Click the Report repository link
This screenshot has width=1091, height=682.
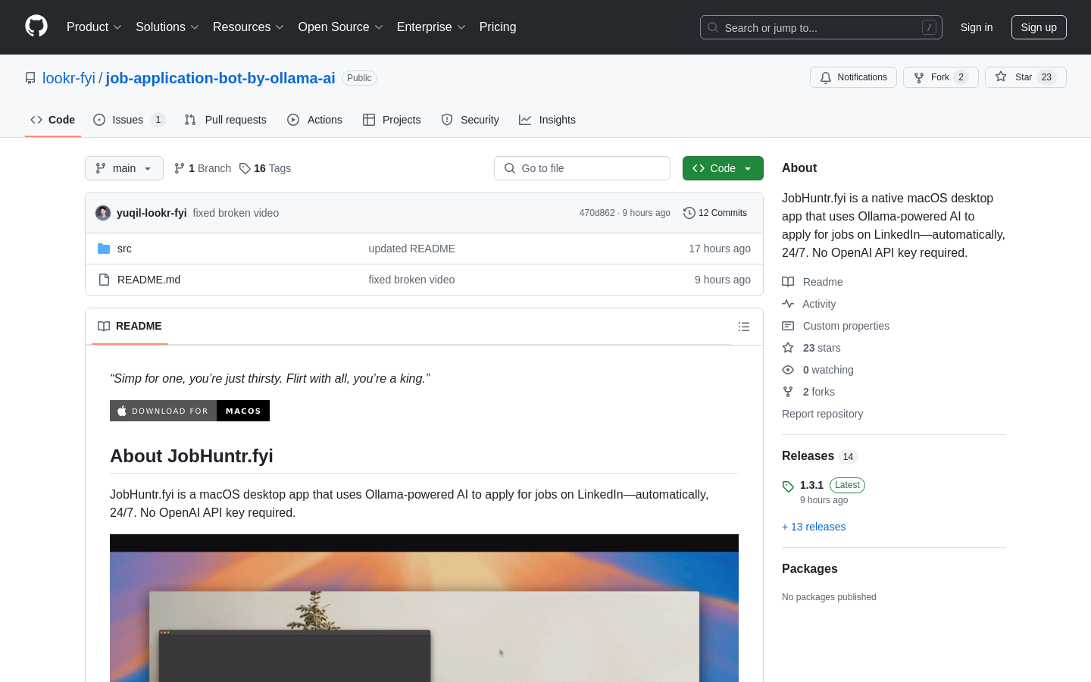[x=822, y=414]
